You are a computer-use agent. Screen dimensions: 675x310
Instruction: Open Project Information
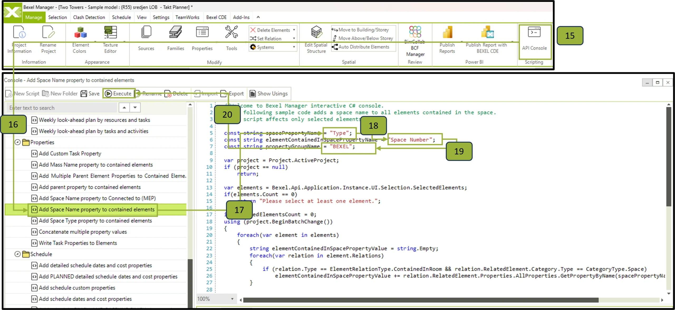[x=19, y=40]
